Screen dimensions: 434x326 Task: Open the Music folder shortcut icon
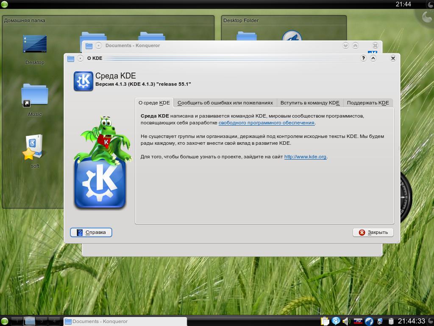pos(35,95)
